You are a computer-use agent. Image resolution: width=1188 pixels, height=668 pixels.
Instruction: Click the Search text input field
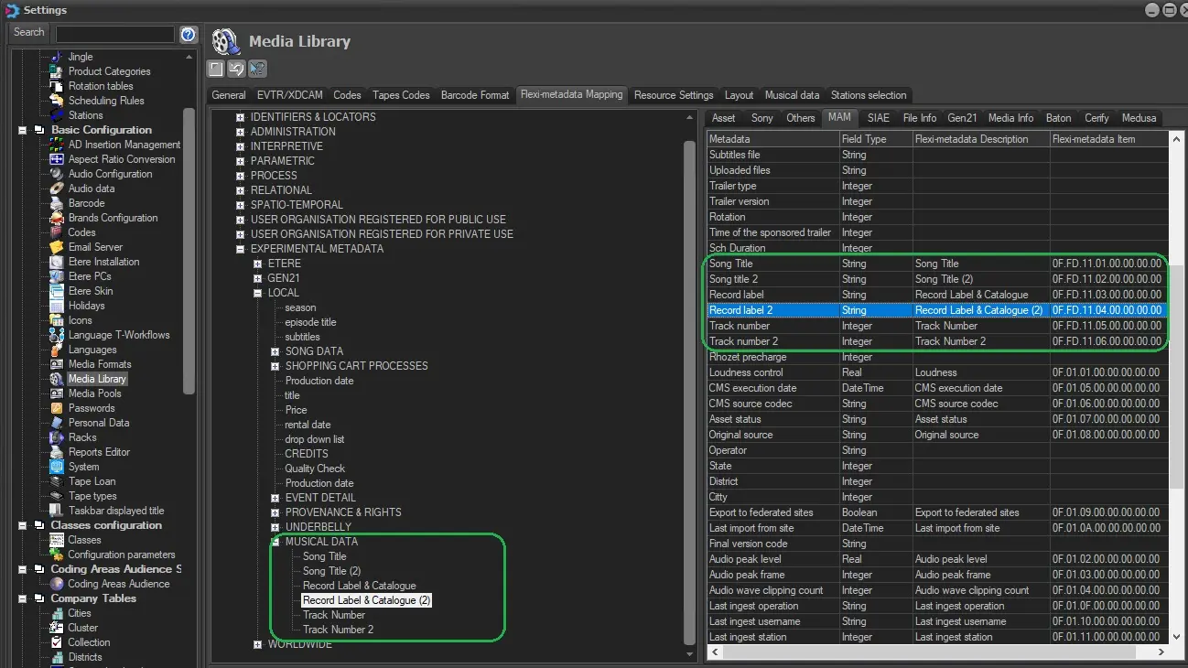114,34
